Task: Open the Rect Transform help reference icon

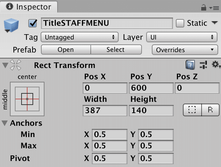Action: [x=191, y=65]
